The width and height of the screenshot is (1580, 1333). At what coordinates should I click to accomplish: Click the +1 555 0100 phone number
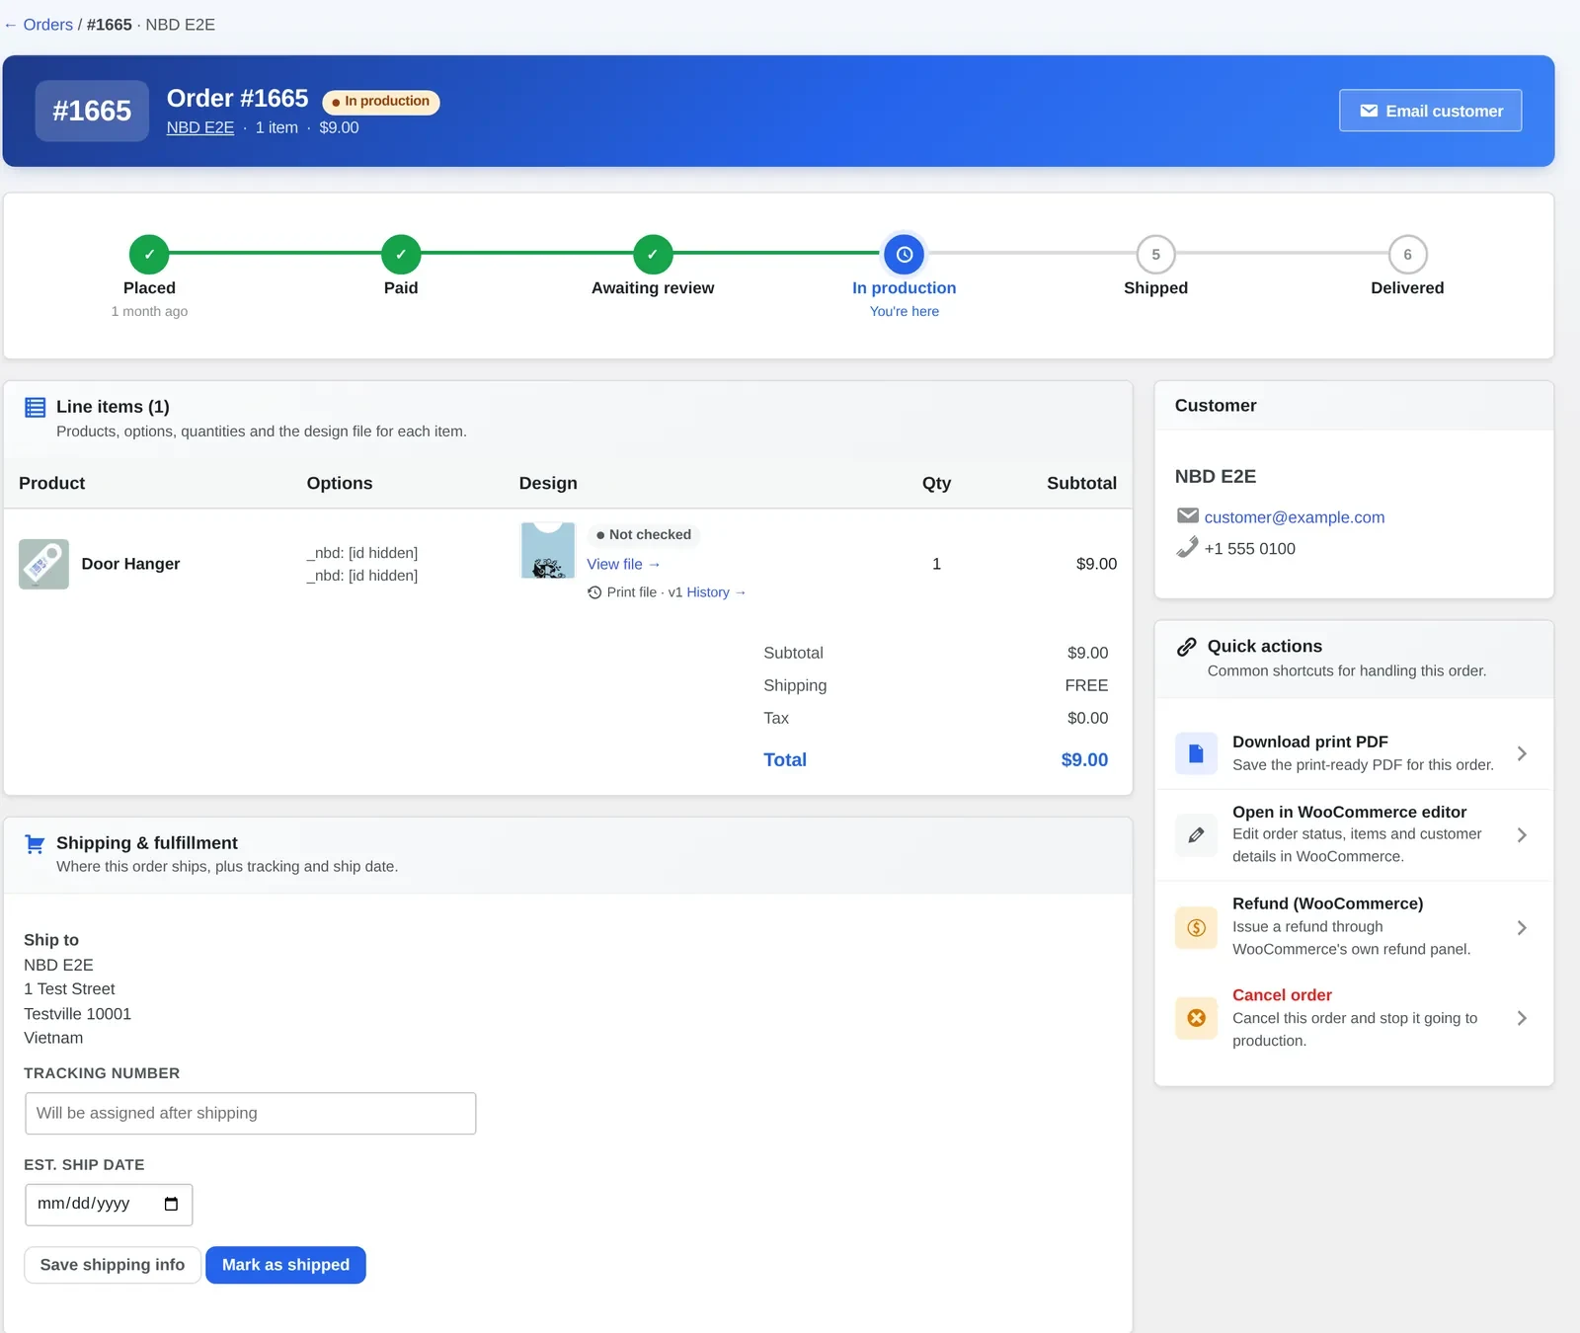1249,549
